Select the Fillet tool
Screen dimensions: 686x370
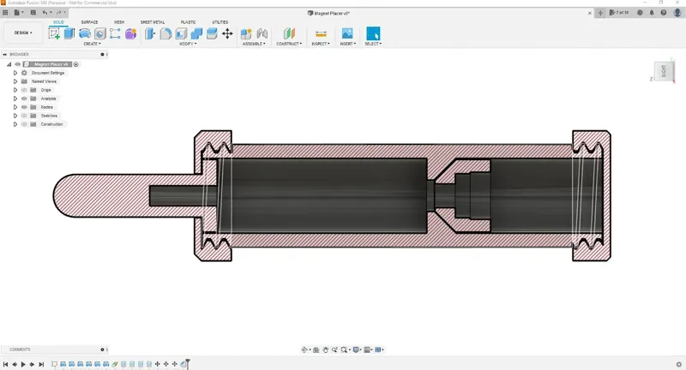click(165, 33)
